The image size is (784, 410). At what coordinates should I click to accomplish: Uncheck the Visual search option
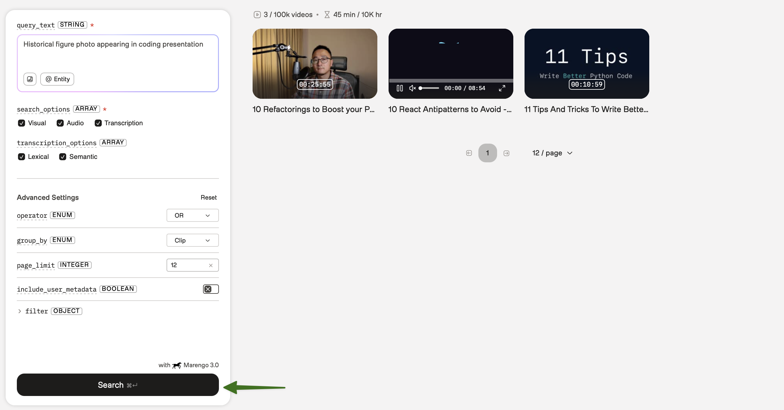point(22,123)
